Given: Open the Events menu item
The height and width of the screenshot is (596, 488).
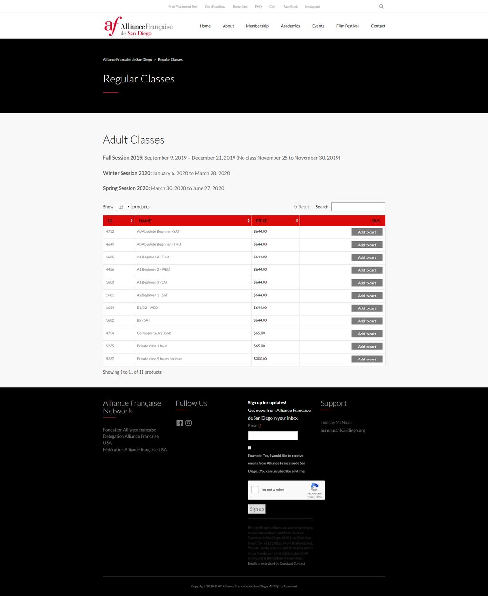Looking at the screenshot, I should click(318, 26).
